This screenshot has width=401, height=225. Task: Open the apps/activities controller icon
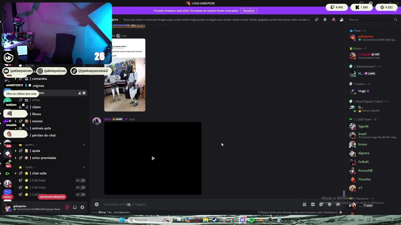(x=338, y=204)
